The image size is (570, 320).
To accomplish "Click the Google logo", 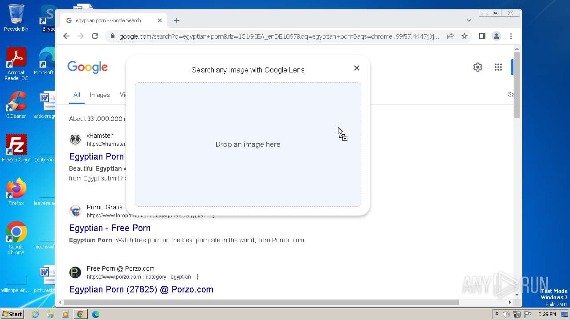I will click(88, 67).
